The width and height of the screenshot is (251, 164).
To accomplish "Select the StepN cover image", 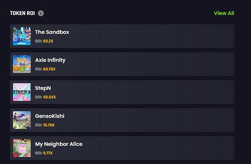I will click(x=22, y=92).
